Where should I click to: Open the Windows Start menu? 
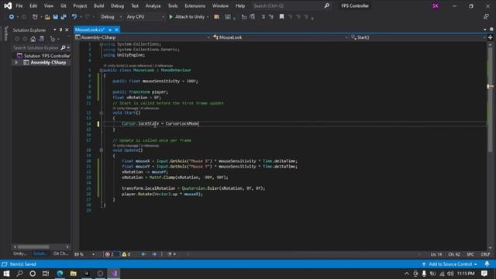tap(6, 274)
